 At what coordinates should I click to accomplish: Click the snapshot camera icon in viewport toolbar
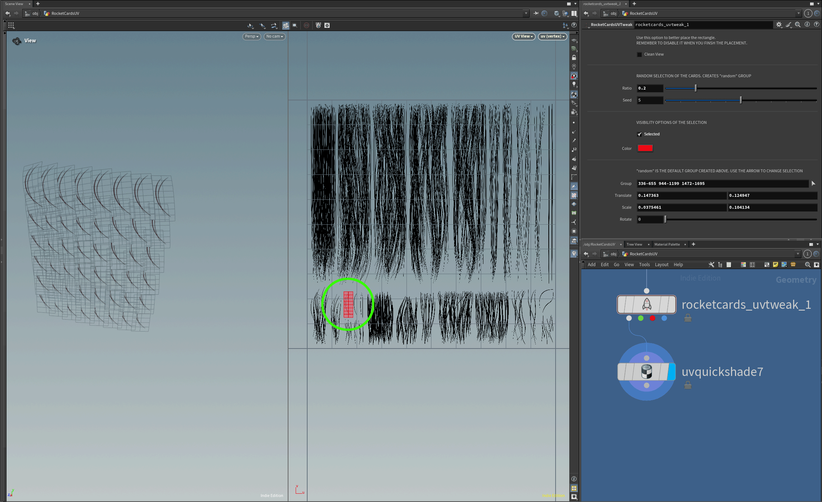(x=318, y=25)
